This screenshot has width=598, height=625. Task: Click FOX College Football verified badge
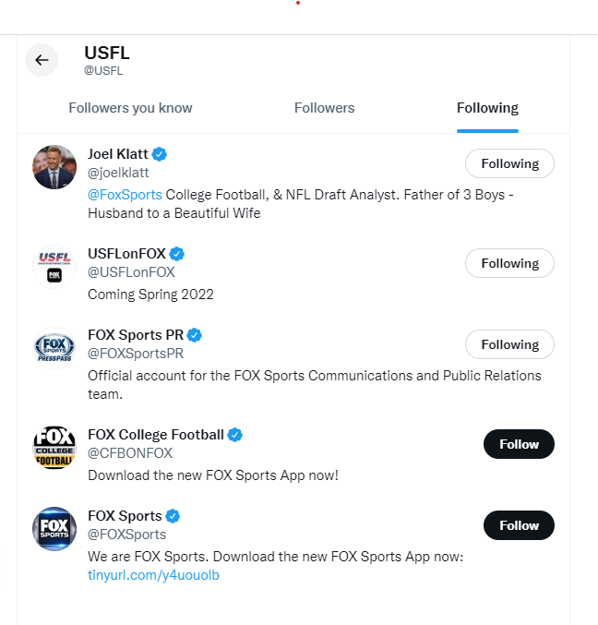click(x=235, y=435)
